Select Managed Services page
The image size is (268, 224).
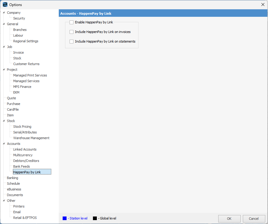click(x=26, y=81)
